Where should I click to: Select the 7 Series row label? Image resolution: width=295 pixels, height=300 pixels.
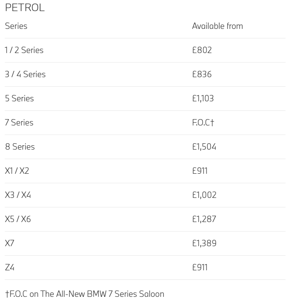(19, 122)
